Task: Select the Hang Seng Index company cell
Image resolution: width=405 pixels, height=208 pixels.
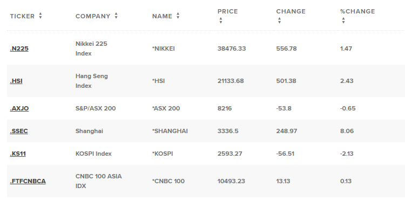Action: coord(91,81)
